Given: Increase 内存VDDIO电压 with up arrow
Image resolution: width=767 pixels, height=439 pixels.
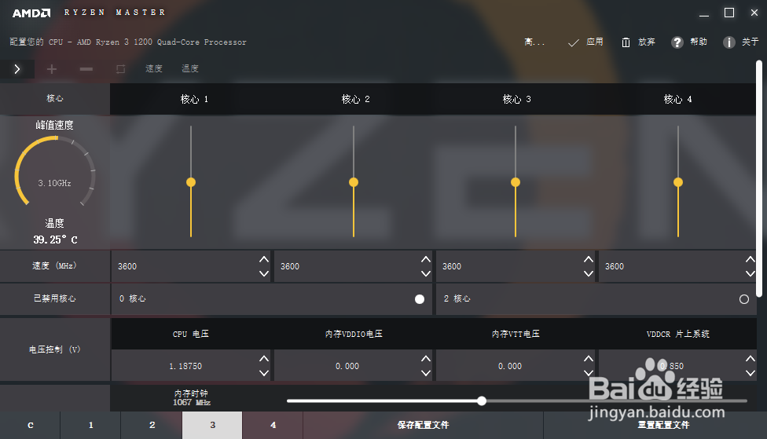Looking at the screenshot, I should 426,359.
